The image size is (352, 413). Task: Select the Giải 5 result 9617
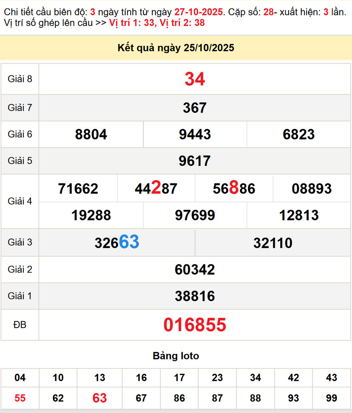coord(195,161)
